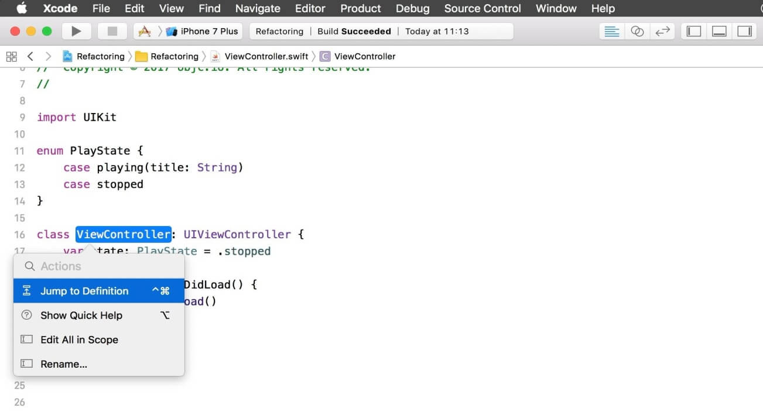Image resolution: width=763 pixels, height=411 pixels.
Task: Open the related items grid menu
Action: (11, 56)
